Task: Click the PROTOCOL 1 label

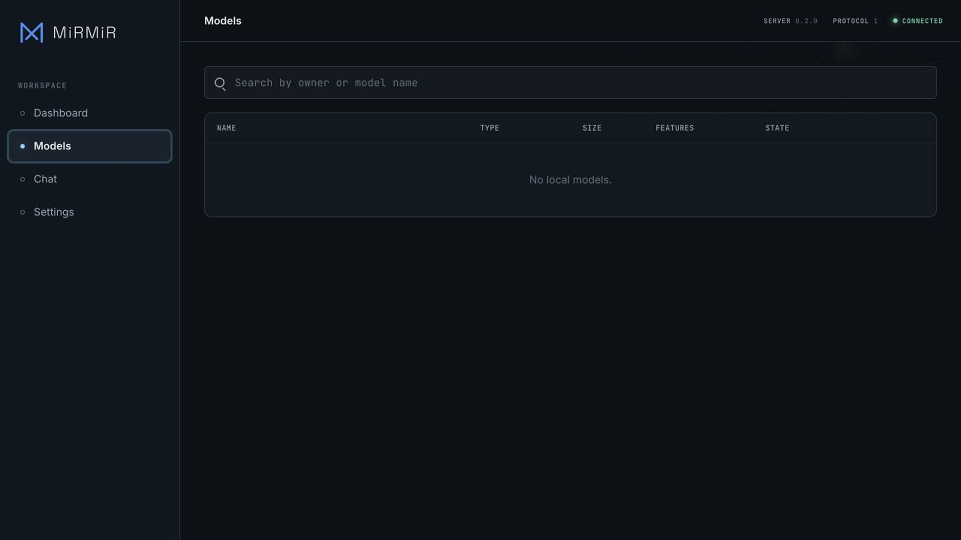Action: point(855,21)
